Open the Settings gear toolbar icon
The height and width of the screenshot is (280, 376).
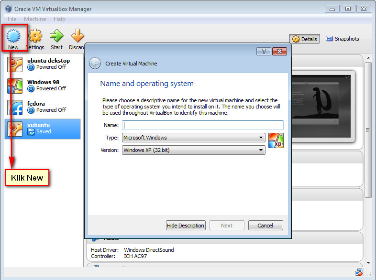click(x=35, y=36)
